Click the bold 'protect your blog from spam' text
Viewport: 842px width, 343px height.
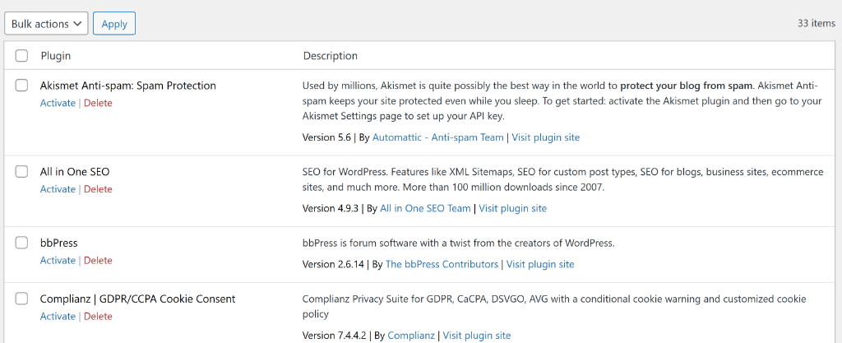[x=687, y=86]
